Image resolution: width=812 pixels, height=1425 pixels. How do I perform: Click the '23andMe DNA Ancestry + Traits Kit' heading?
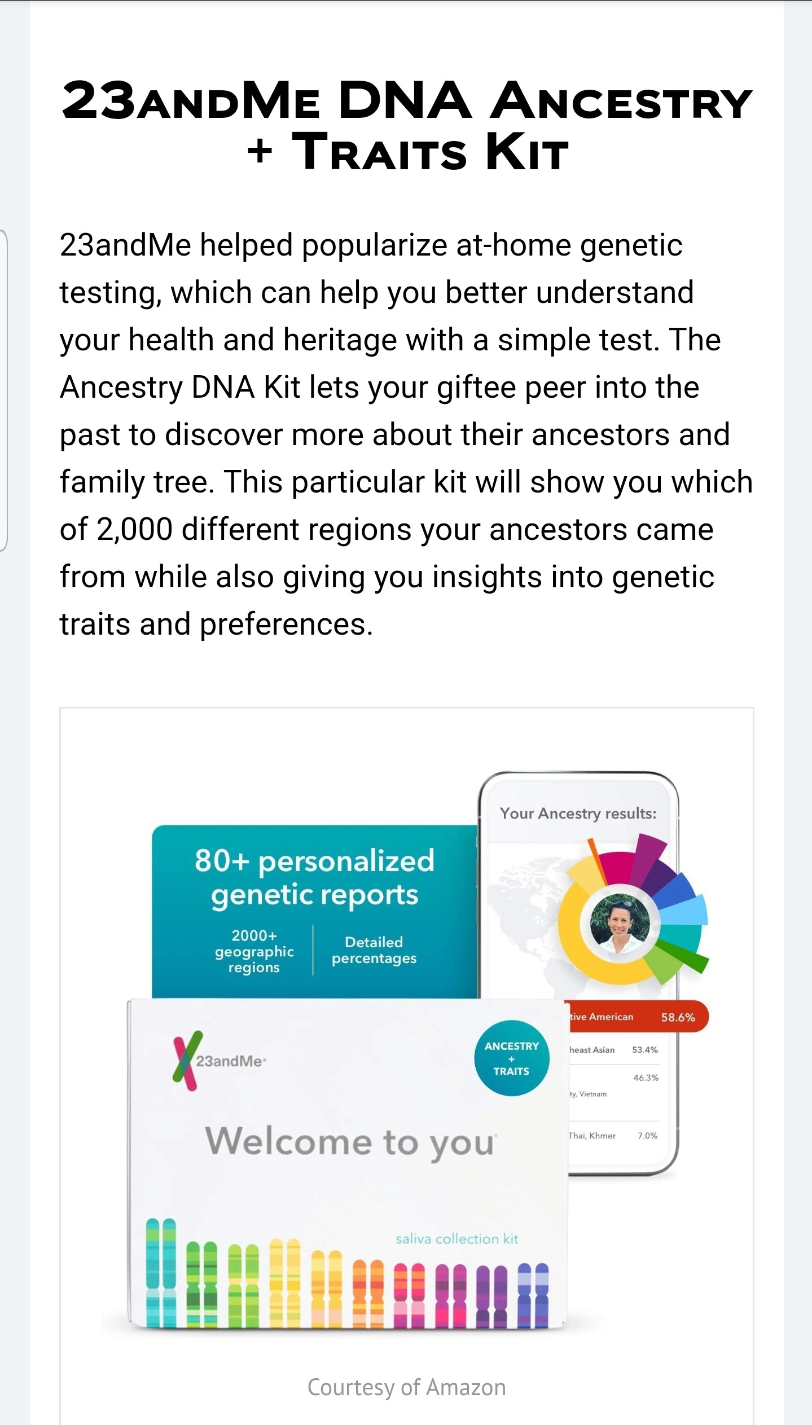(x=406, y=125)
